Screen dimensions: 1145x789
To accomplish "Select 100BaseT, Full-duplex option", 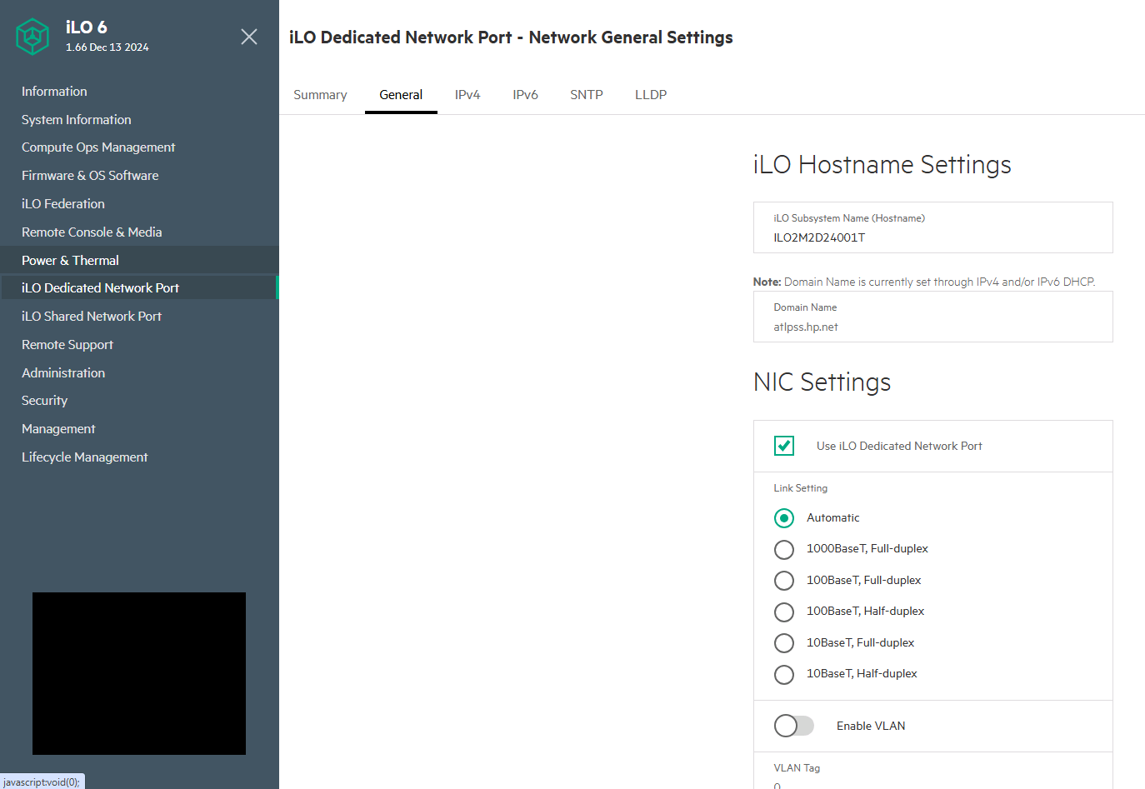I will coord(784,581).
